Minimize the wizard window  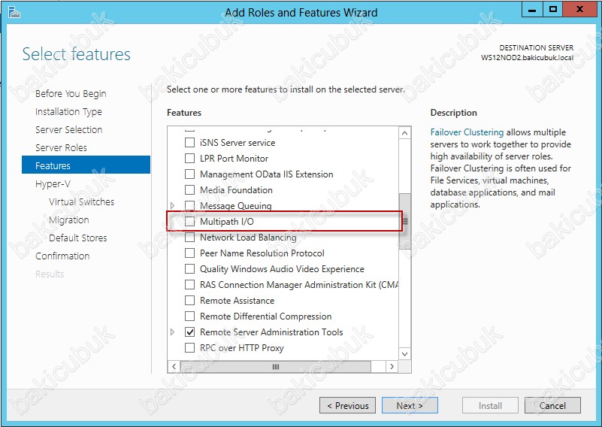click(x=532, y=10)
